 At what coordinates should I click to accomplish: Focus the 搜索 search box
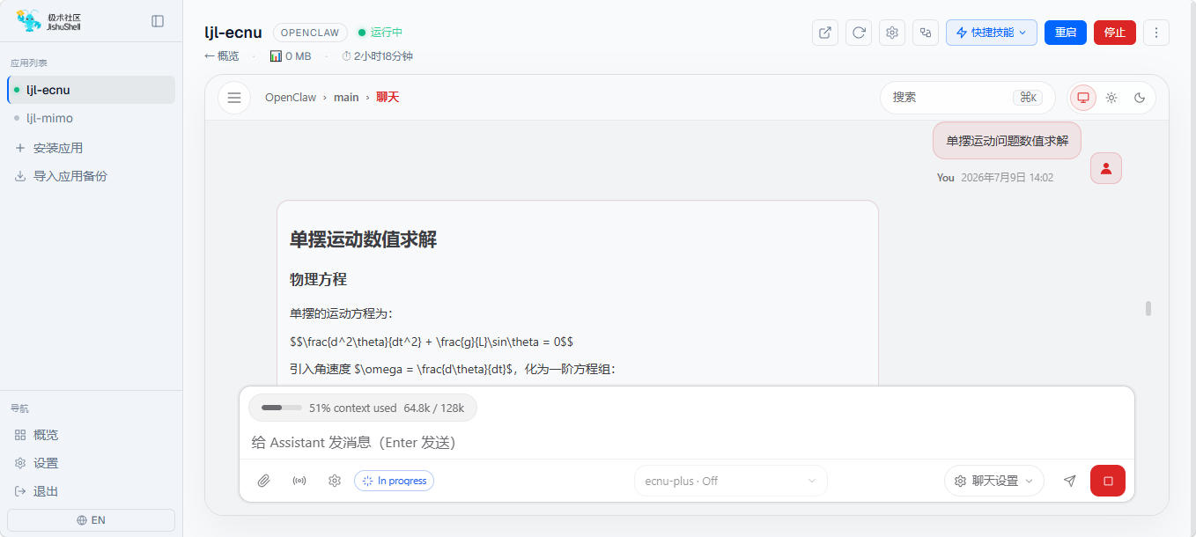pyautogui.click(x=967, y=98)
